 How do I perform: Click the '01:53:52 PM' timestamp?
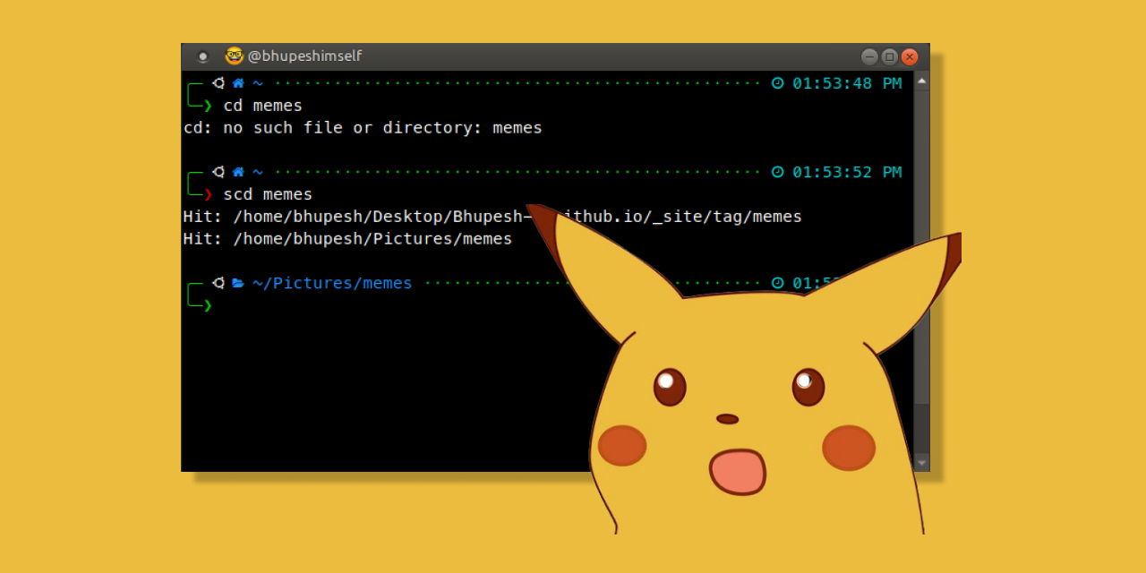pos(847,172)
